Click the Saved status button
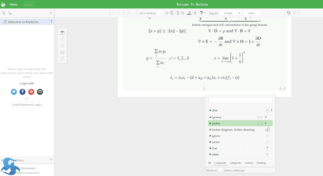Image resolution: width=323 pixels, height=176 pixels. (x=28, y=4)
